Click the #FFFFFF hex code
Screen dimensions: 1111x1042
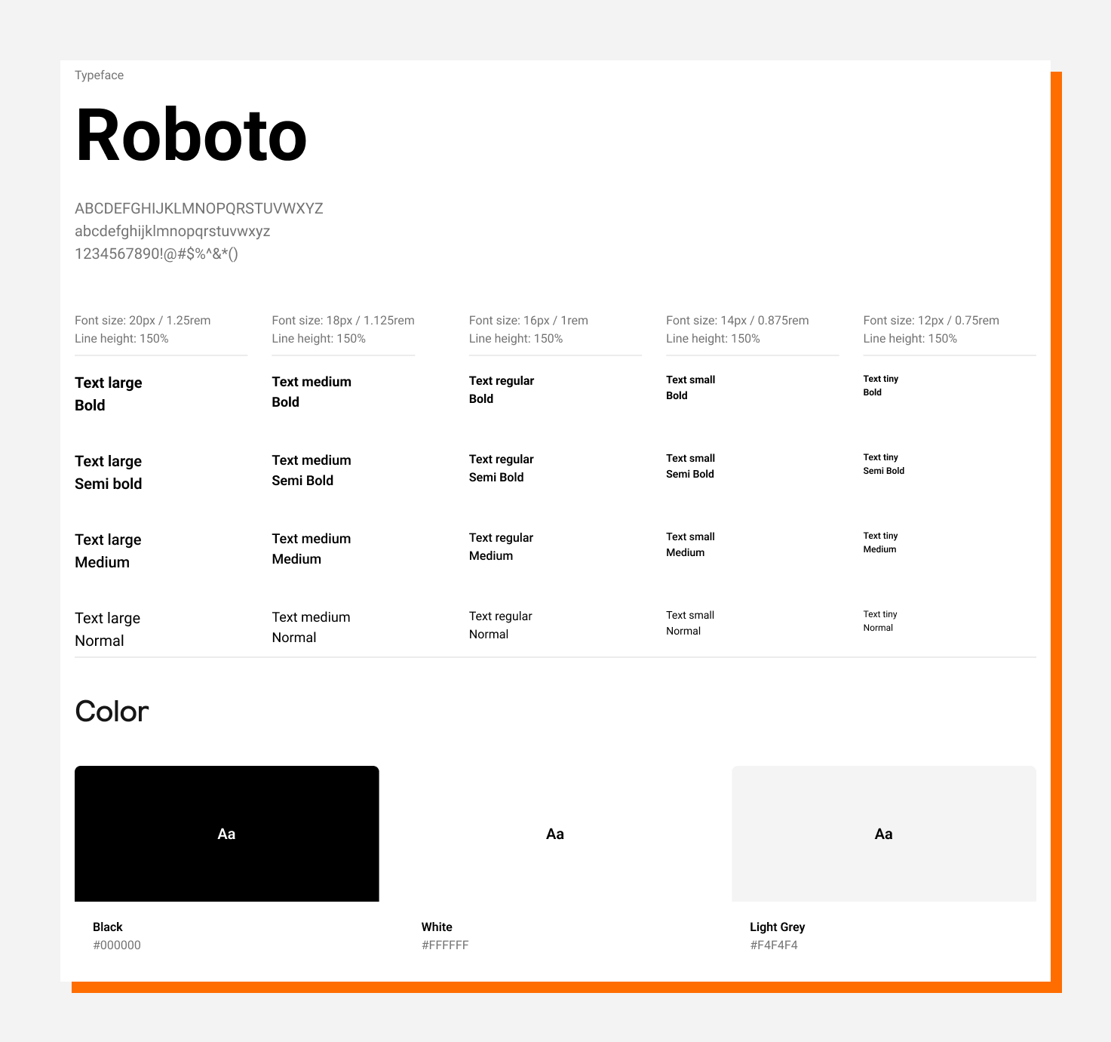click(445, 945)
